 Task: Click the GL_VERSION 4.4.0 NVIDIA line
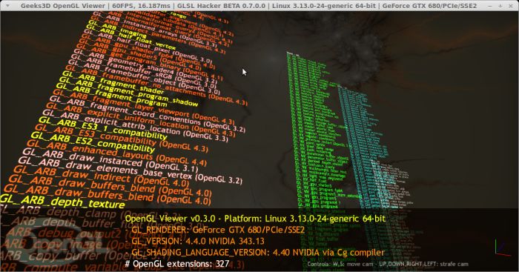click(194, 241)
